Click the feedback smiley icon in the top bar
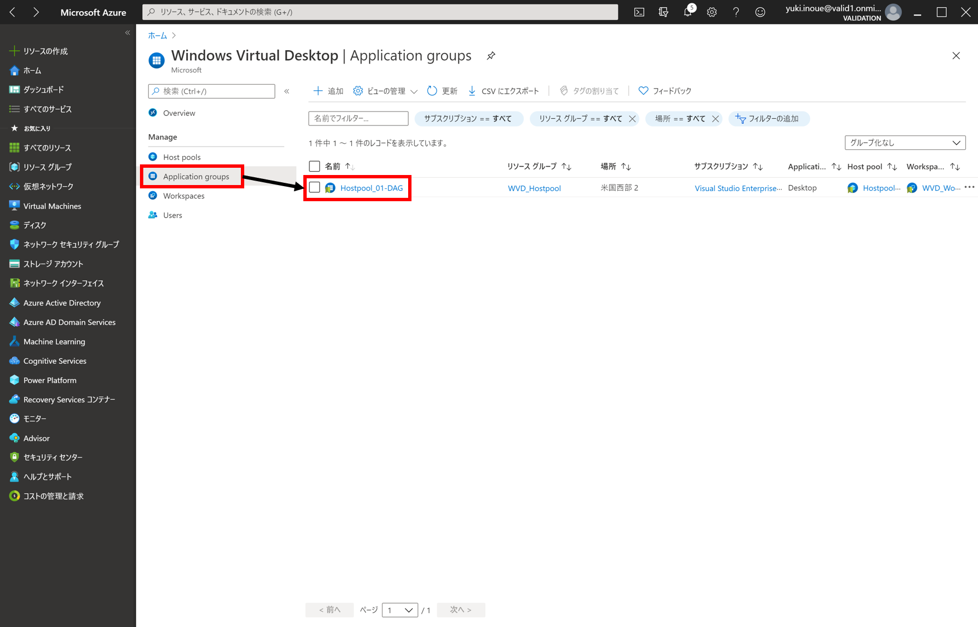978x627 pixels. tap(760, 12)
